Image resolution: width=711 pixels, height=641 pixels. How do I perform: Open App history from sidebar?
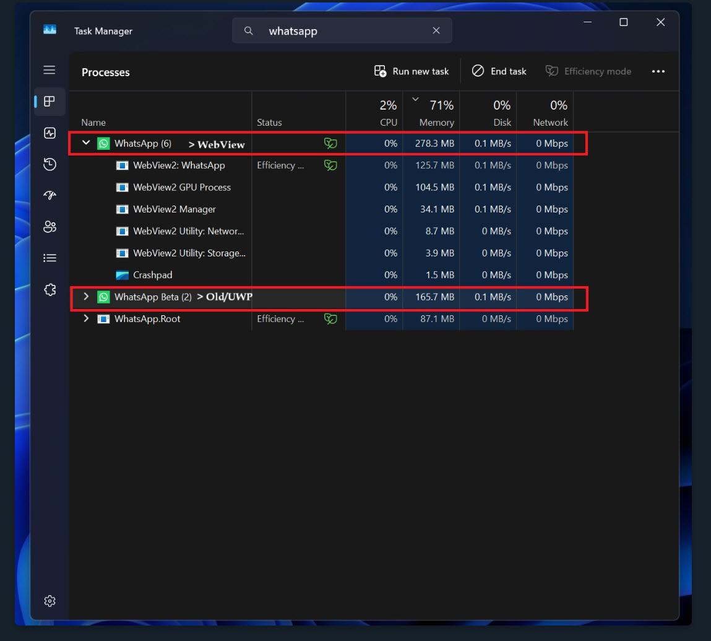point(50,164)
